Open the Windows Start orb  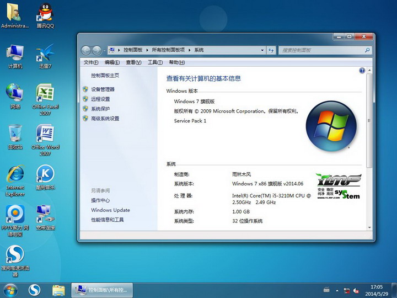[10, 290]
